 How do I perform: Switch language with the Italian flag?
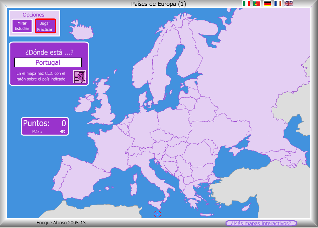click(246, 3)
